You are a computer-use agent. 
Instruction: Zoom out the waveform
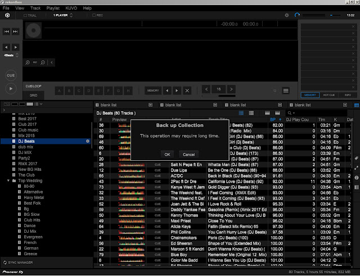pos(43,62)
